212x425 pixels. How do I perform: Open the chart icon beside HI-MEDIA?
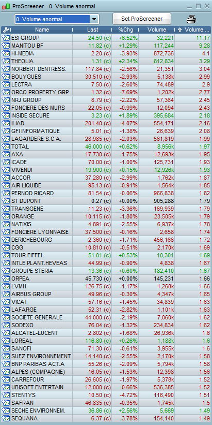[x=6, y=53]
